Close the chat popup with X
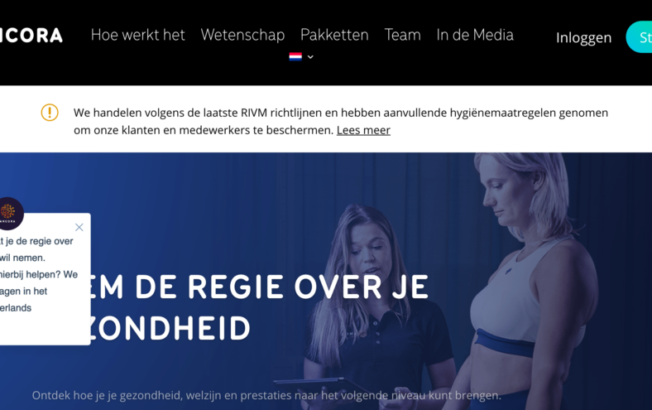 pyautogui.click(x=79, y=227)
